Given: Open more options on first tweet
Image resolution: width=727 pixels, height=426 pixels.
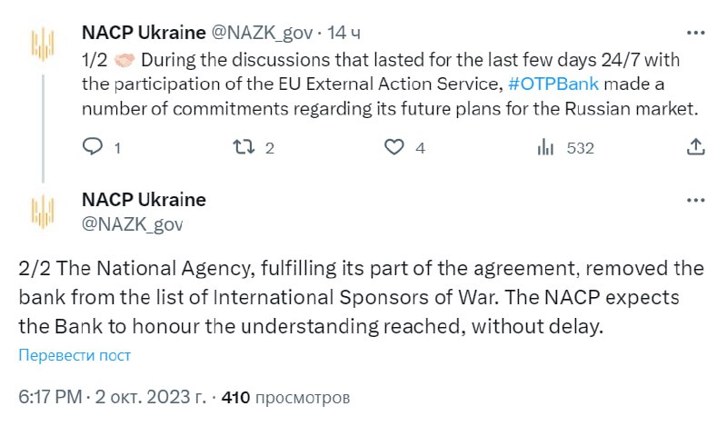Looking at the screenshot, I should (695, 33).
